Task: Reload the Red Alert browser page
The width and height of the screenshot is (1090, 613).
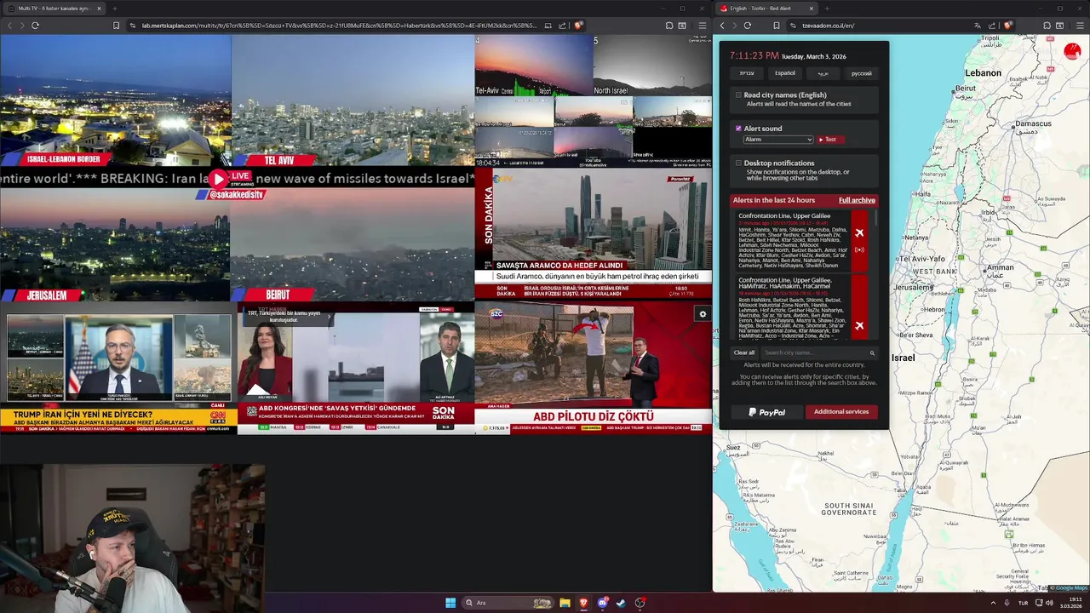Action: pyautogui.click(x=748, y=26)
